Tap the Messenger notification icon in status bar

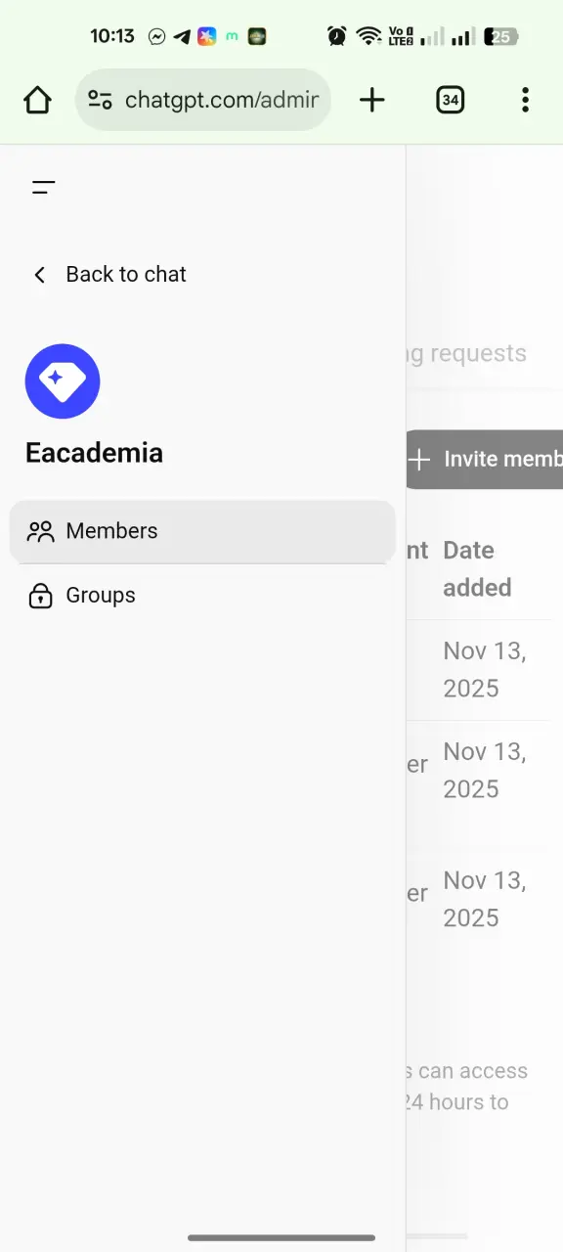pos(156,37)
